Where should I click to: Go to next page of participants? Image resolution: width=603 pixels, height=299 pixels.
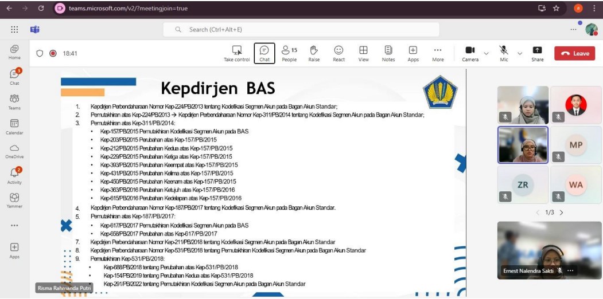pyautogui.click(x=561, y=213)
